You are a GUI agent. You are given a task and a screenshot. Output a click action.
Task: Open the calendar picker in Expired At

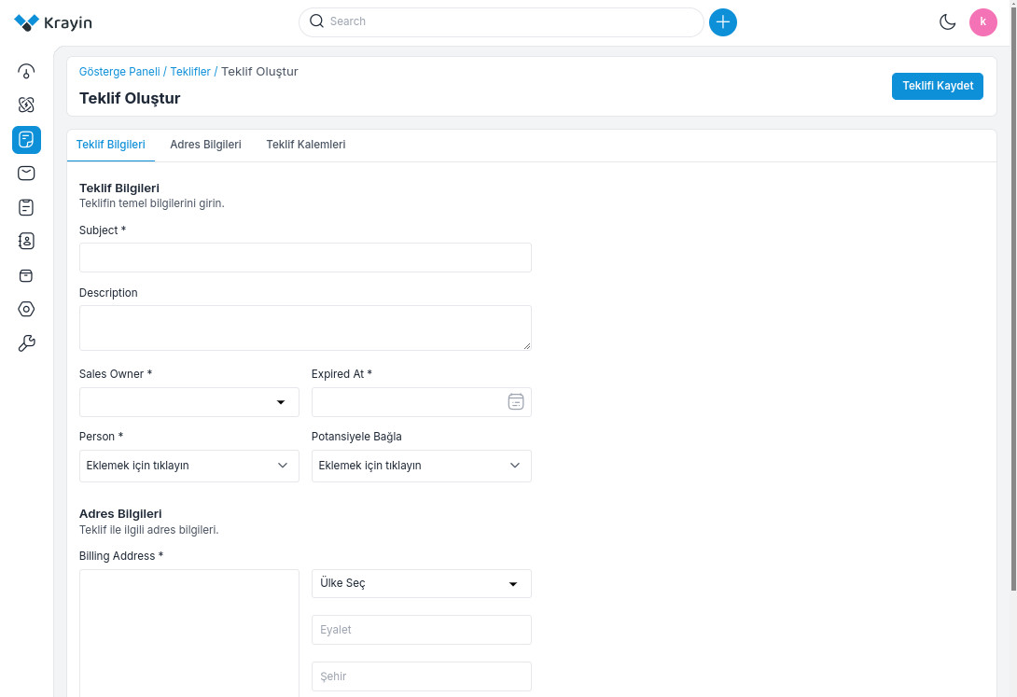[516, 402]
